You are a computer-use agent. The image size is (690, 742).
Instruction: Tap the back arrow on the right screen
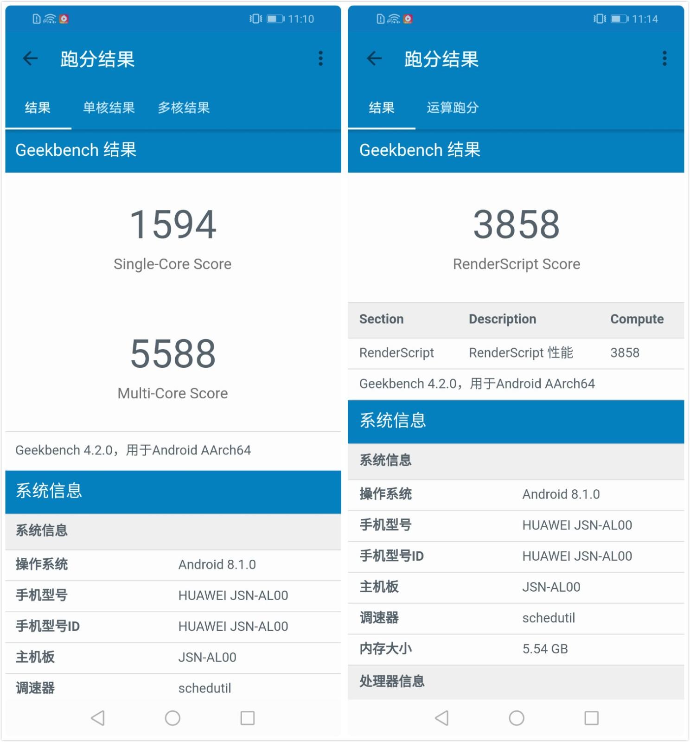point(374,58)
